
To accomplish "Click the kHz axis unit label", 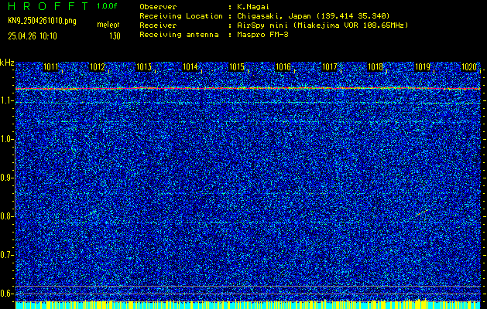I will coord(7,63).
